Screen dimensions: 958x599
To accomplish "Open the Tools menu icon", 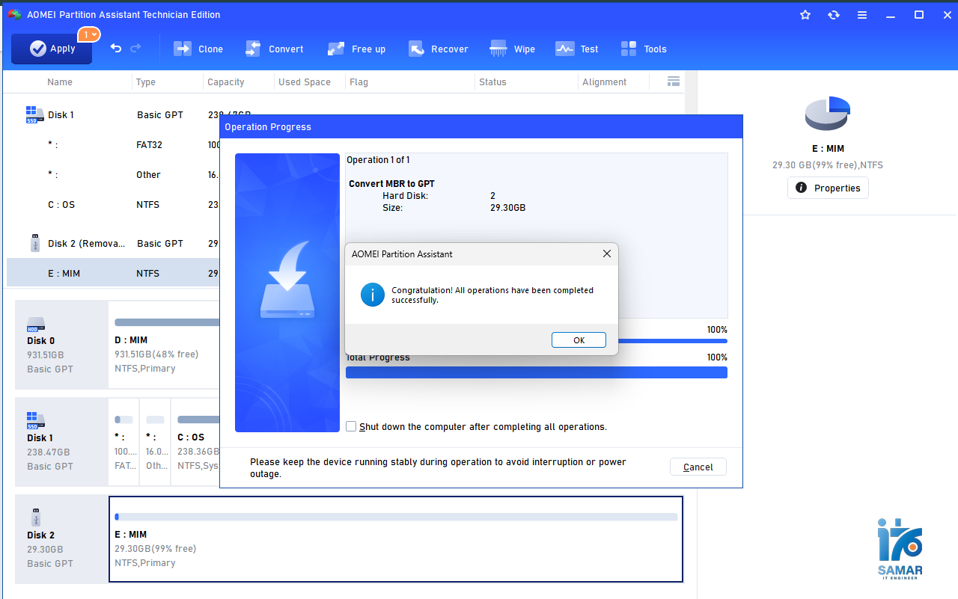I will coord(629,49).
